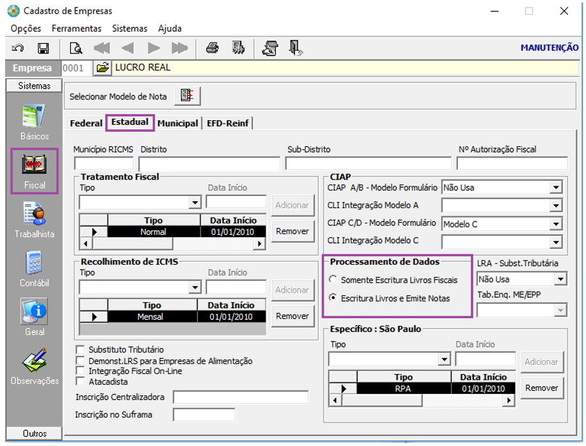Screen dimensions: 586x446
Task: Expand CLI Integração Modelo C dropdown
Action: [x=556, y=242]
